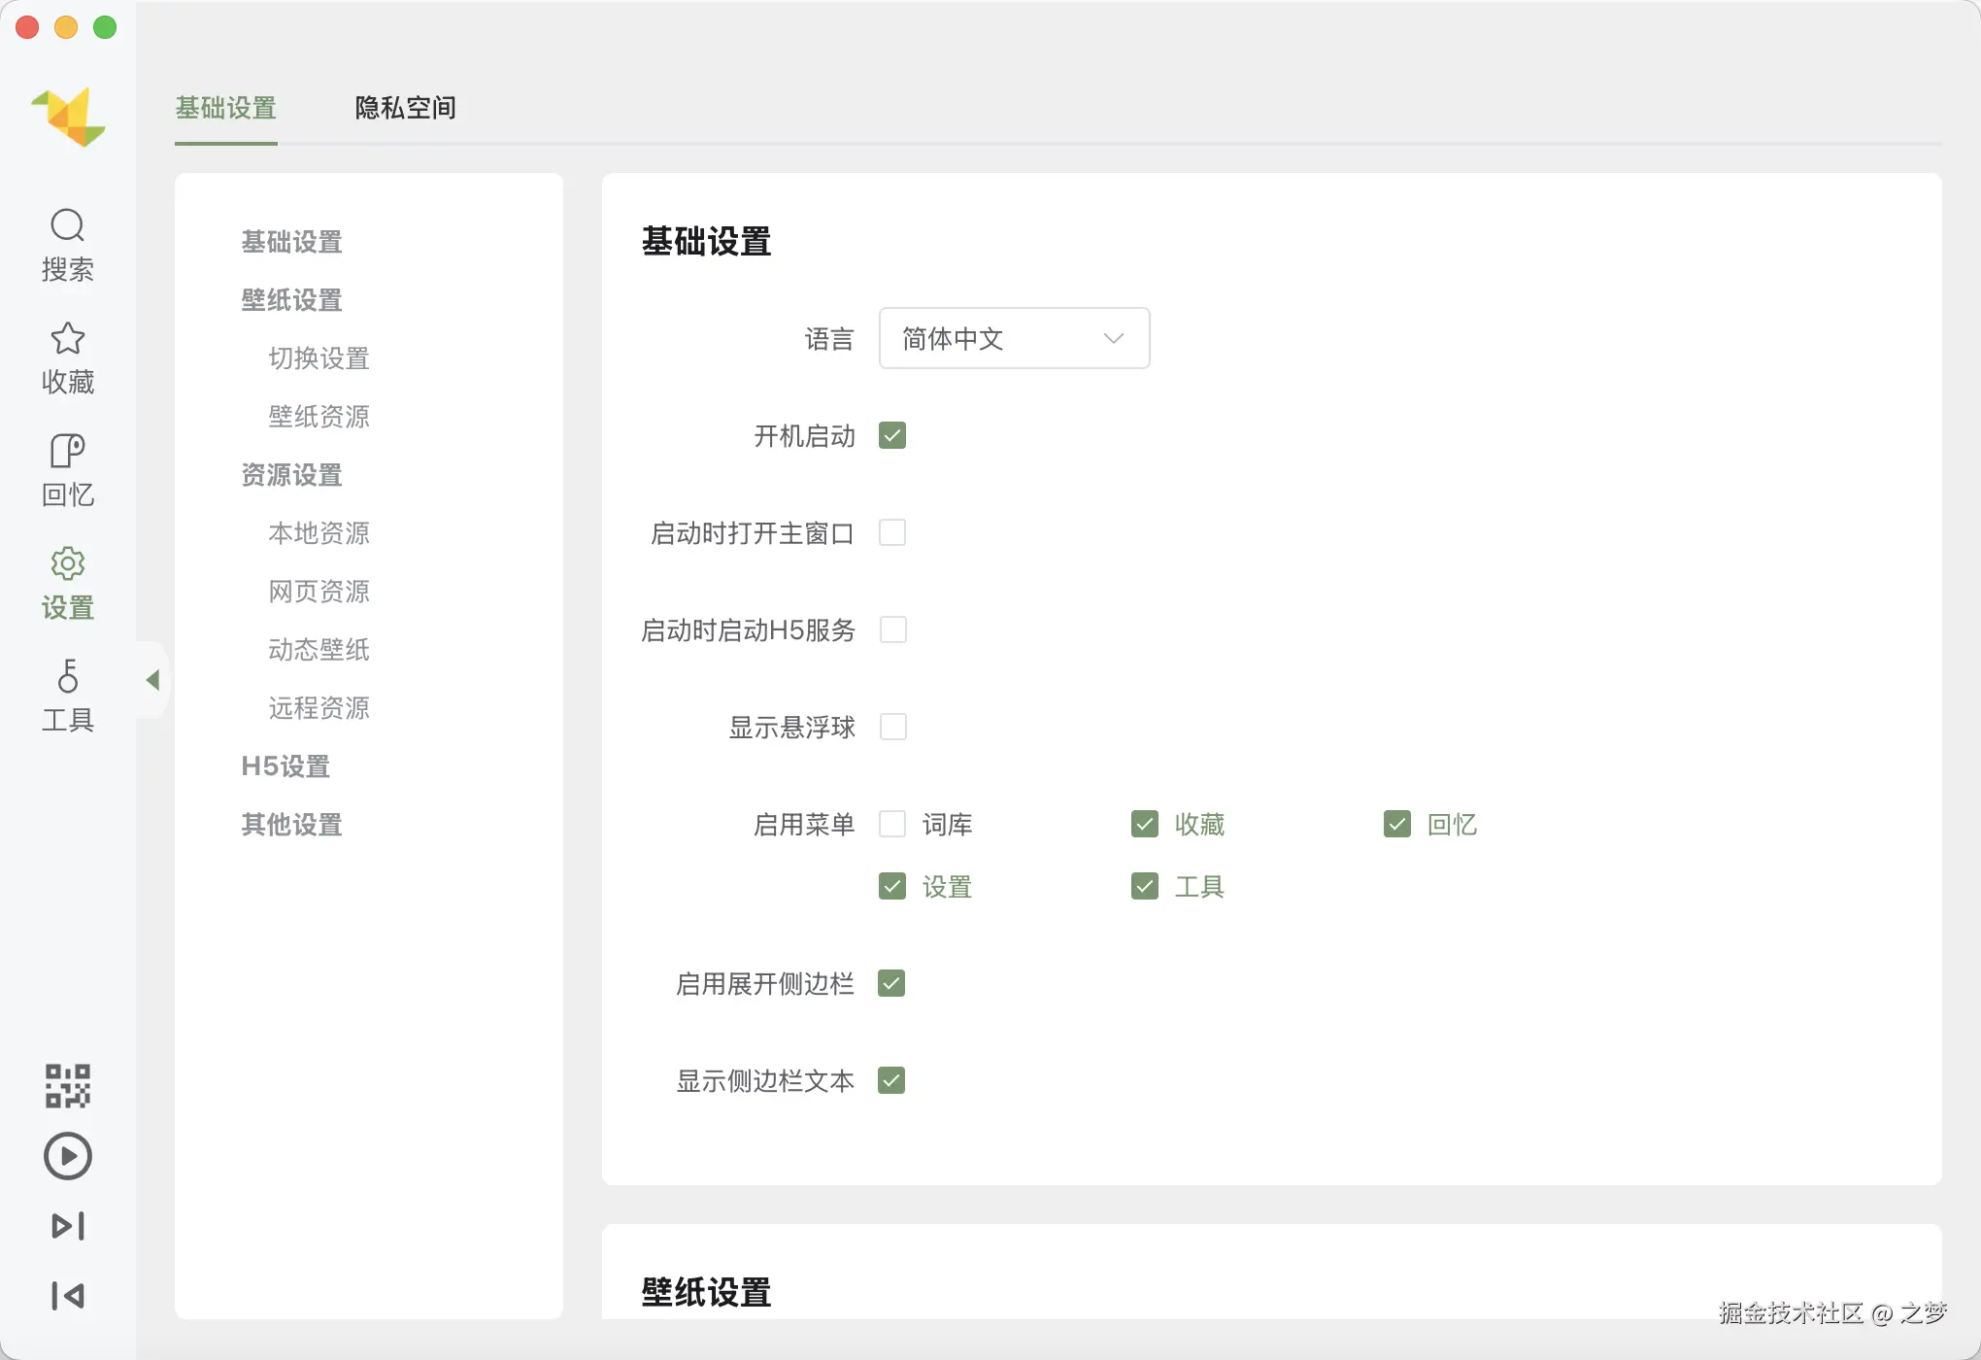Open the Memories (回忆) sidebar icon

coord(67,452)
